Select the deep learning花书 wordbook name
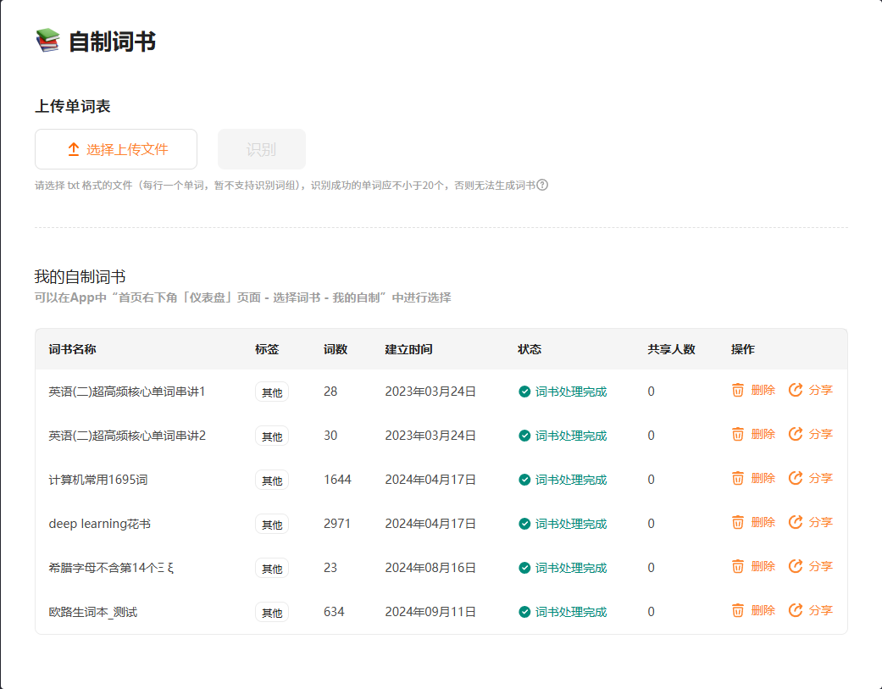This screenshot has height=689, width=882. pos(100,524)
